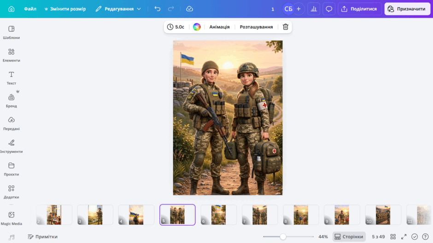Enter fullscreen presentation mode icon
This screenshot has height=243, width=433.
(404, 237)
